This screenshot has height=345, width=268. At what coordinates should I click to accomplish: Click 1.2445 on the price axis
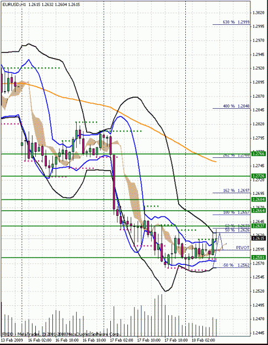tap(259, 333)
